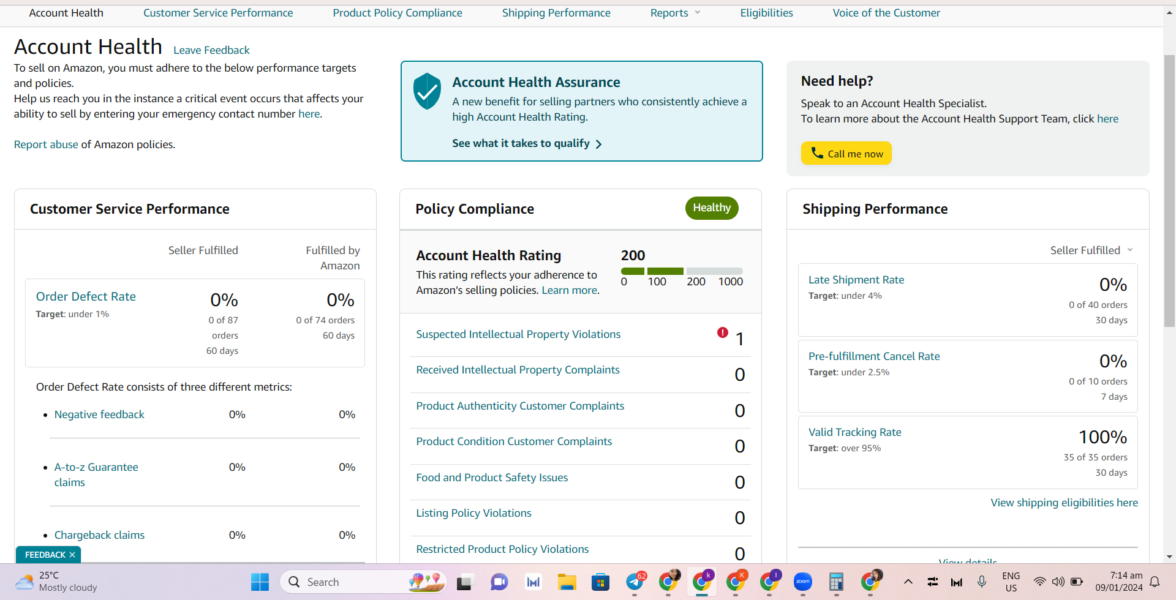Open the weather widget Mostly cloudy
The image size is (1176, 600).
pos(56,582)
